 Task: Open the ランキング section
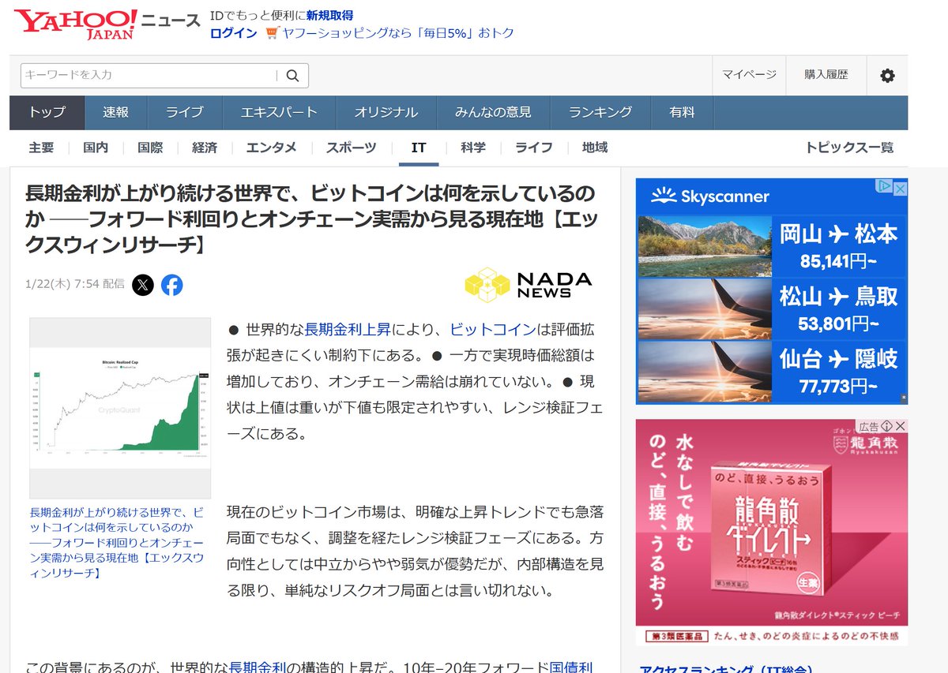click(x=600, y=112)
